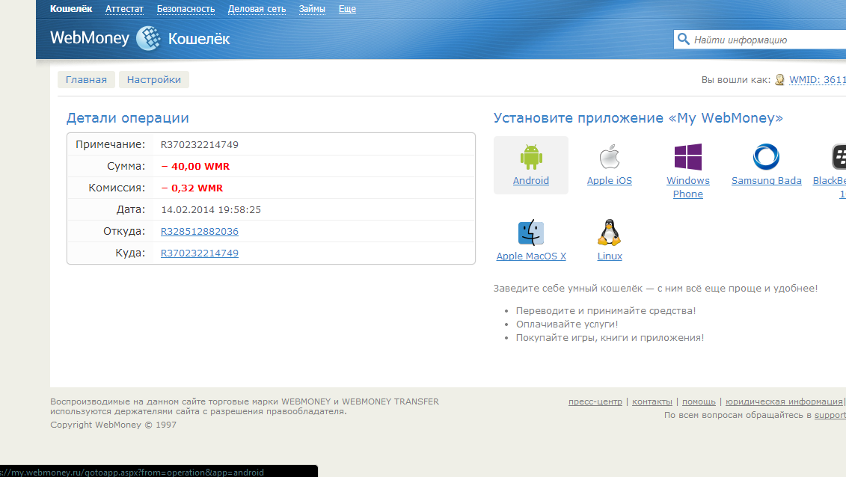Click the Оплачивайте услуги bullet
Screen dimensions: 846x477
pos(567,324)
